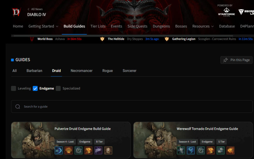This screenshot has height=159, width=254.
Task: Click the Pulverize Druid card character thumbnail
Action: (33, 140)
